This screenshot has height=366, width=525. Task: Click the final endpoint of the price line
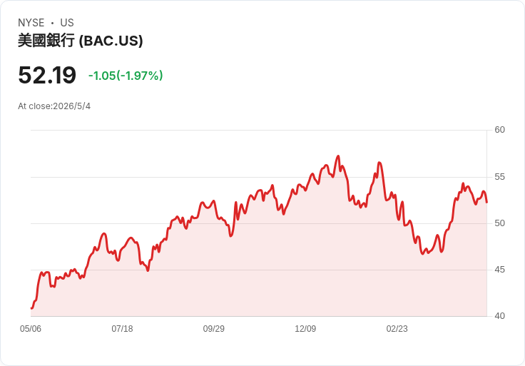486,202
